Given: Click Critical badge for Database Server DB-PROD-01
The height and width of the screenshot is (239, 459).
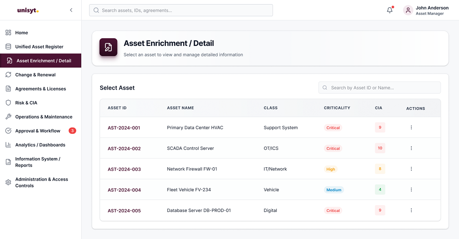Looking at the screenshot, I should pyautogui.click(x=333, y=211).
